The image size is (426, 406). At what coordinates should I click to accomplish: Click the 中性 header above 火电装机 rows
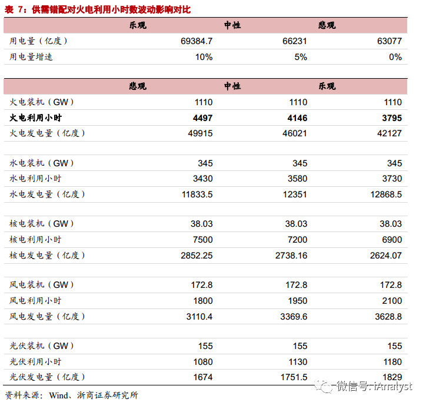click(232, 86)
